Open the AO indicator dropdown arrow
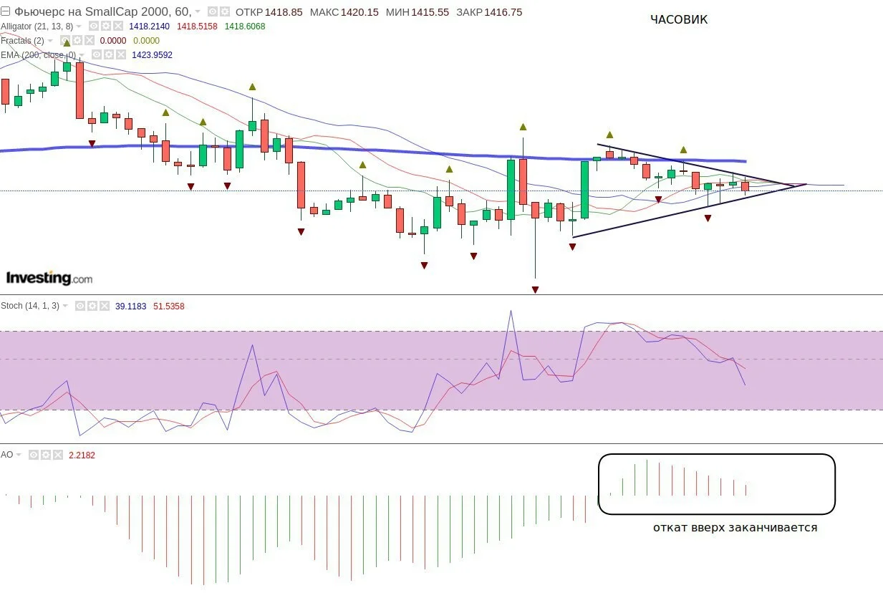Screen dimensions: 883x593 pyautogui.click(x=19, y=455)
